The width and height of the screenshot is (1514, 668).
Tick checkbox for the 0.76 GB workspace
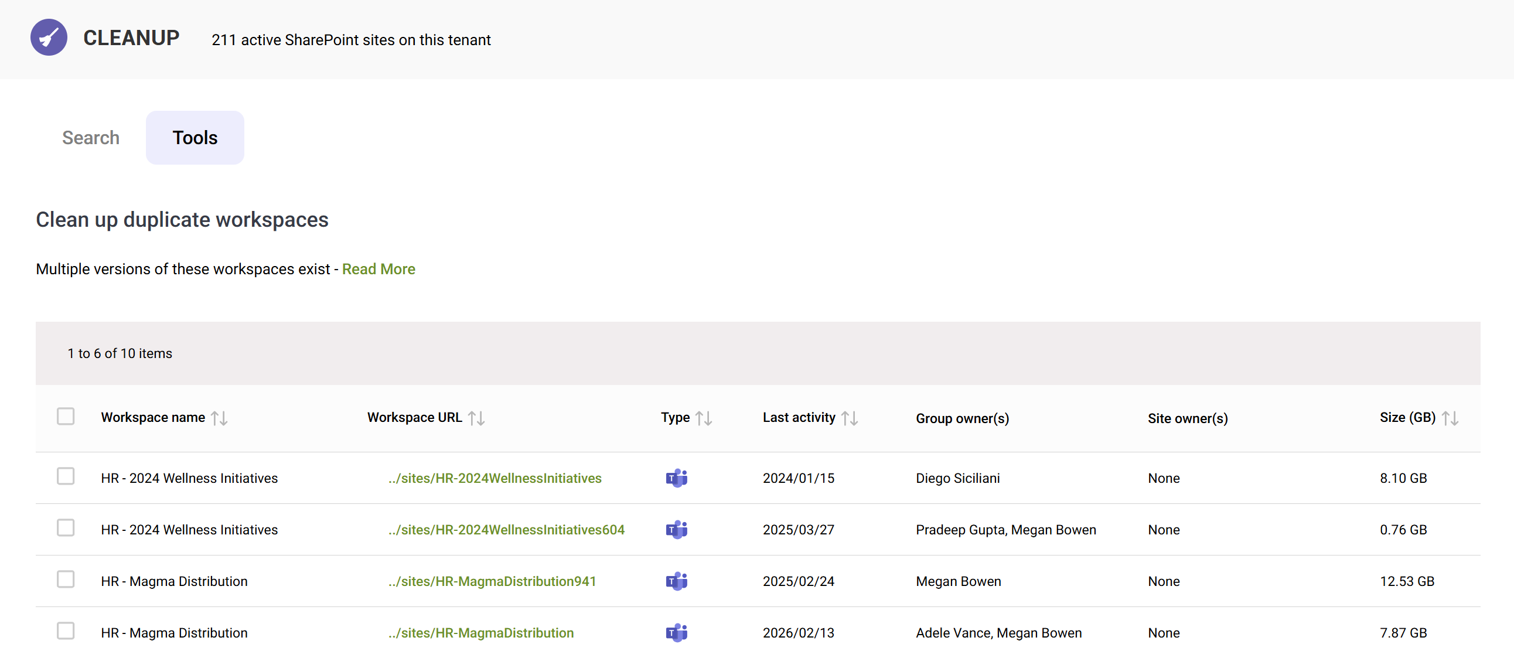(x=66, y=528)
